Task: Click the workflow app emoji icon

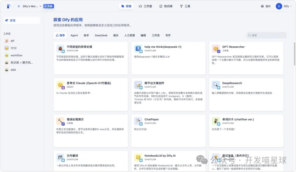Action: (7, 55)
